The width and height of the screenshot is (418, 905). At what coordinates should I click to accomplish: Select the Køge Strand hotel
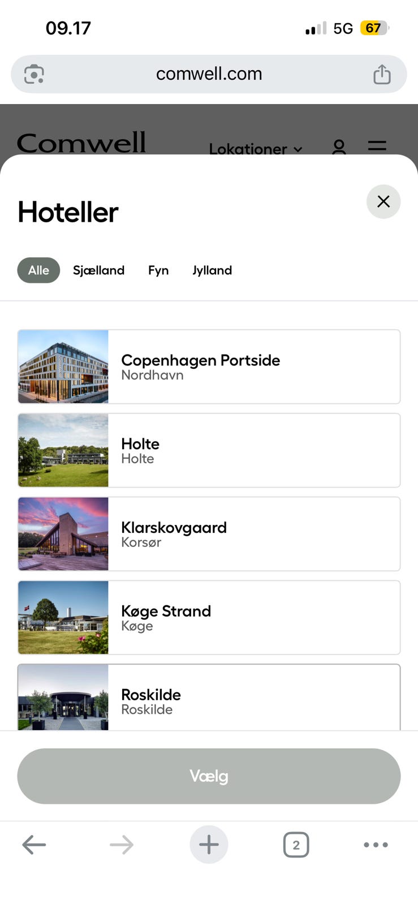click(x=254, y=618)
